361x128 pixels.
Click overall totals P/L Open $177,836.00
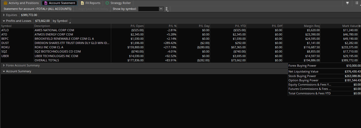[x=135, y=60]
